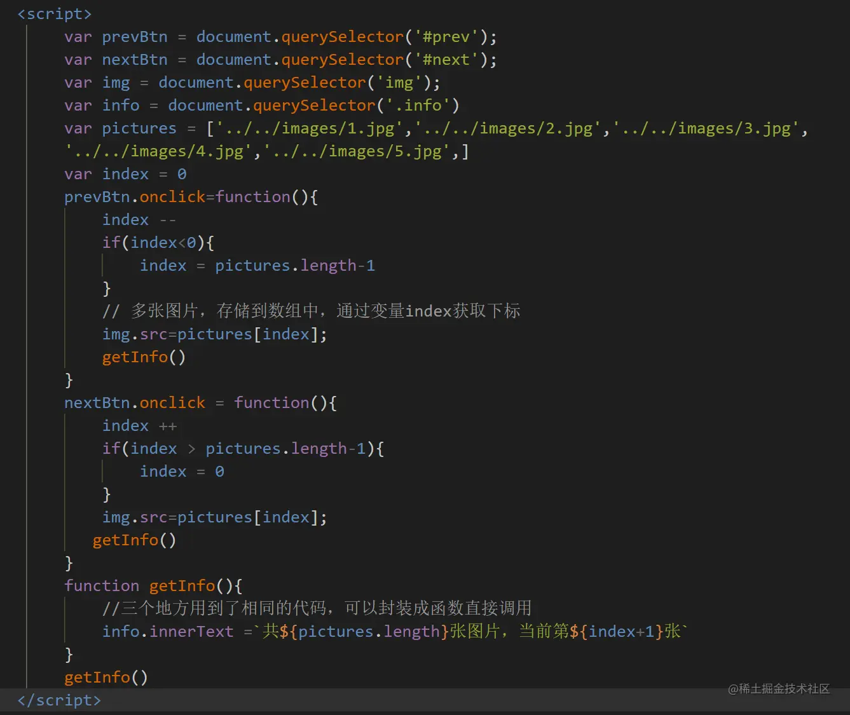Screen dimensions: 850x715
Task: Click the if(index > pictures.length-1) condition
Action: click(242, 448)
